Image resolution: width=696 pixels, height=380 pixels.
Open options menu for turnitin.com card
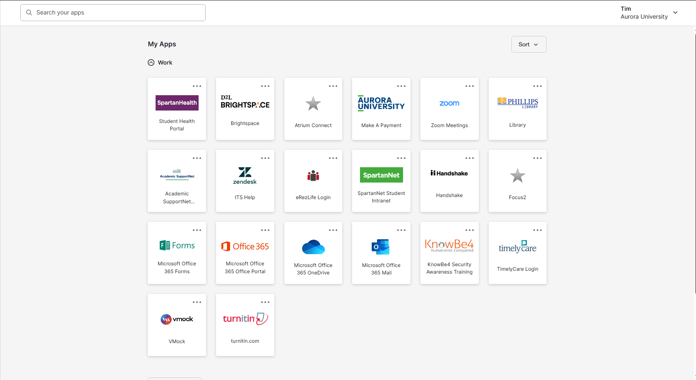tap(265, 302)
